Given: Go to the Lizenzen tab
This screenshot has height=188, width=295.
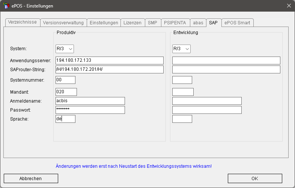Looking at the screenshot, I should (132, 23).
